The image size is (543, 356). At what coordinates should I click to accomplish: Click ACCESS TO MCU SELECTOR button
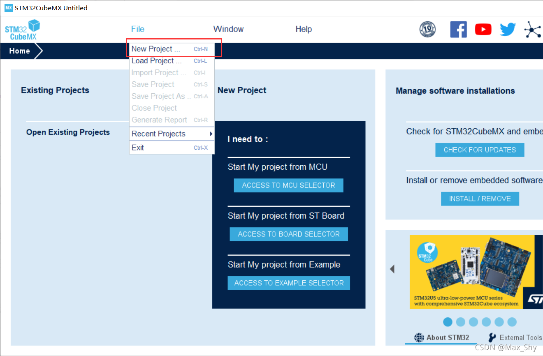coord(288,185)
